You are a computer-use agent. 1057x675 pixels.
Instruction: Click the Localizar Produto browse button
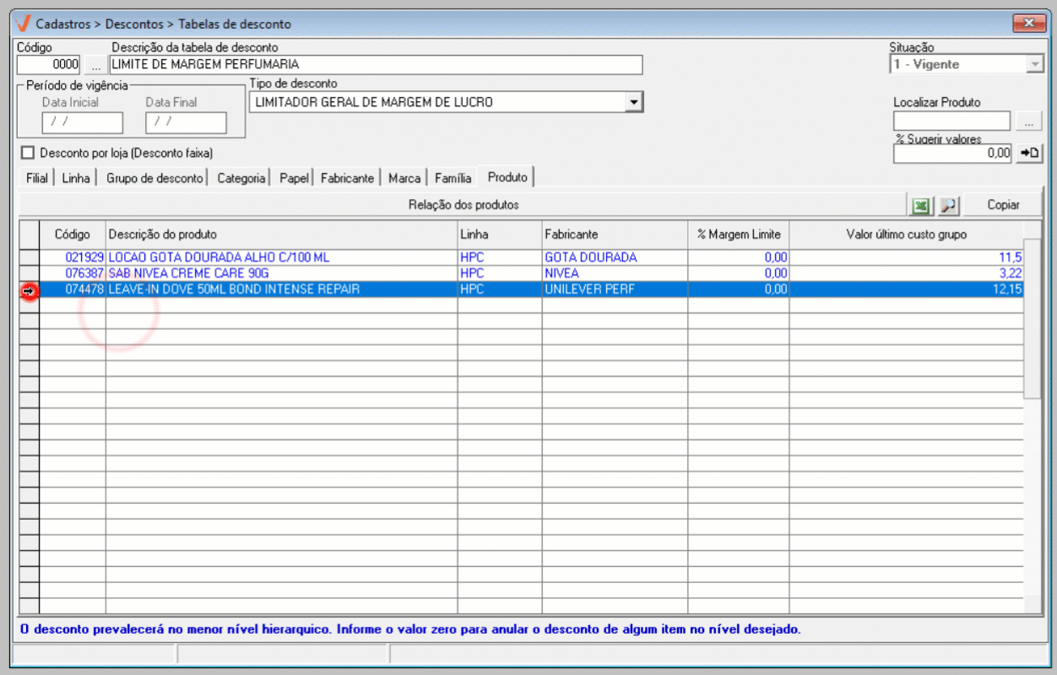(x=1028, y=122)
